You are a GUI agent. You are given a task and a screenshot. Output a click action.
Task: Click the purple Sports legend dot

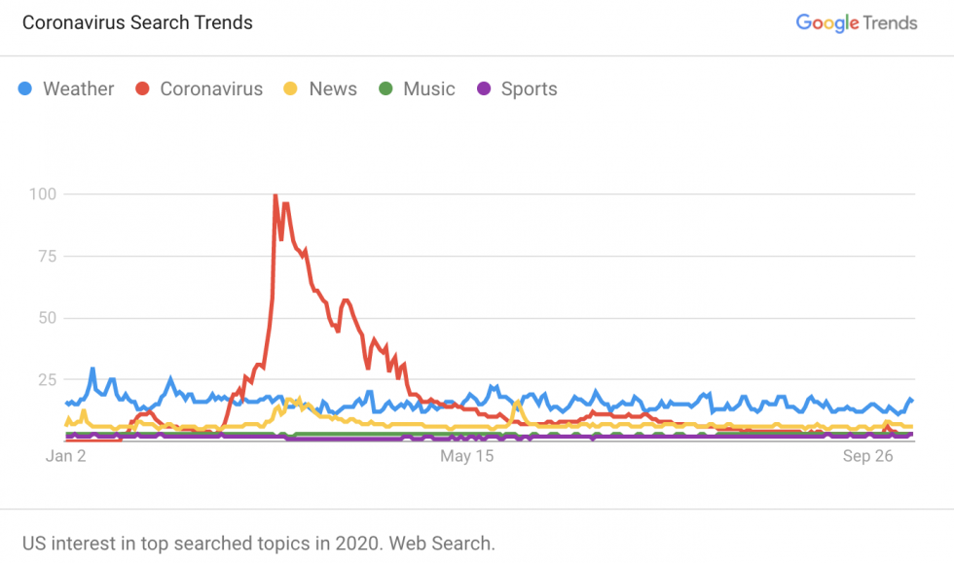pyautogui.click(x=483, y=89)
